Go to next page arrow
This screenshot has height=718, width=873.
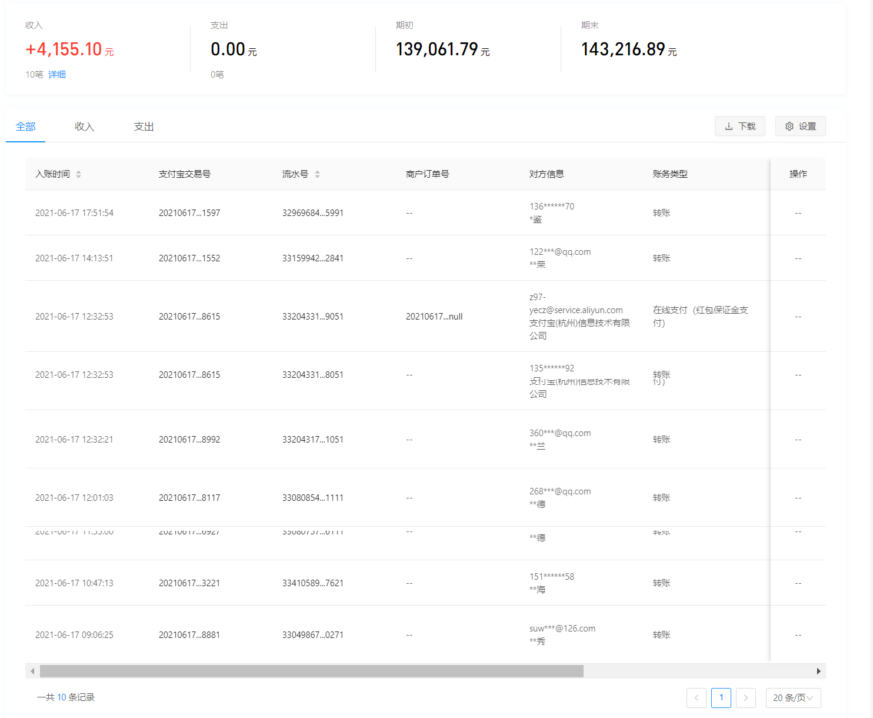745,698
